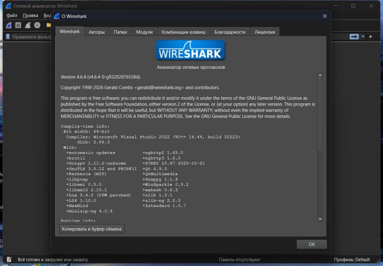Click the open file folder icon
The width and height of the screenshot is (383, 266).
pos(48,25)
